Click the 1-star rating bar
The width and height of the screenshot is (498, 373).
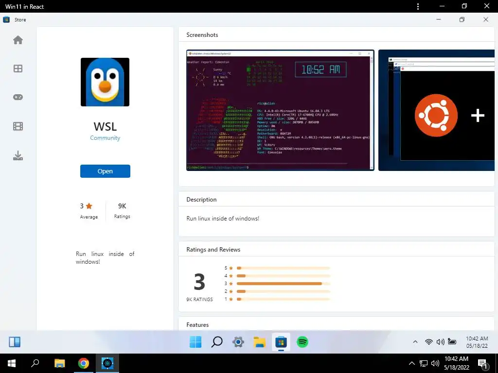click(x=284, y=299)
